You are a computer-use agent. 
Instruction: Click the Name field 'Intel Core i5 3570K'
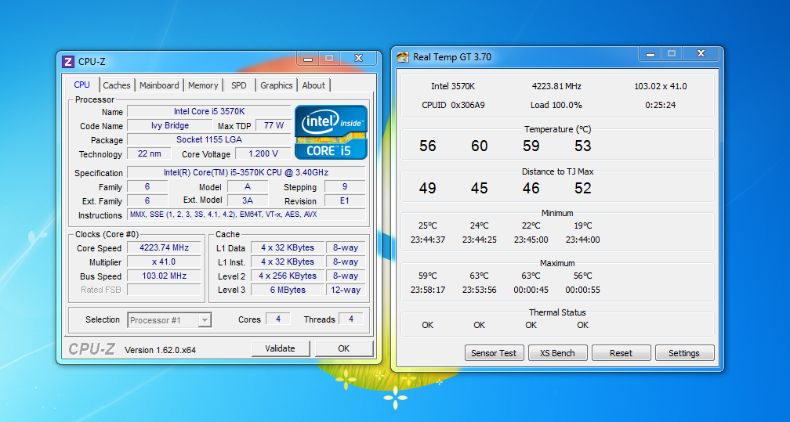tap(209, 111)
